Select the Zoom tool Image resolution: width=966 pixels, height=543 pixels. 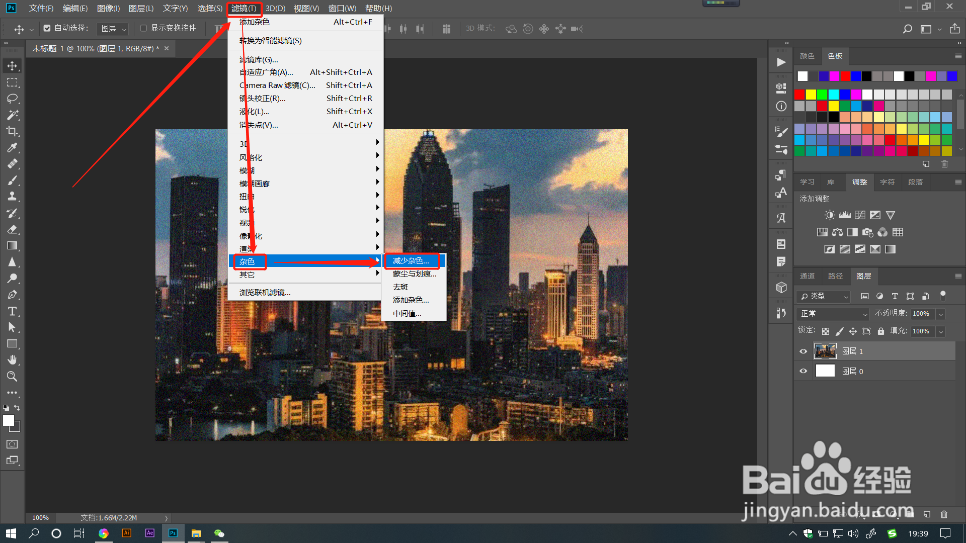[12, 377]
